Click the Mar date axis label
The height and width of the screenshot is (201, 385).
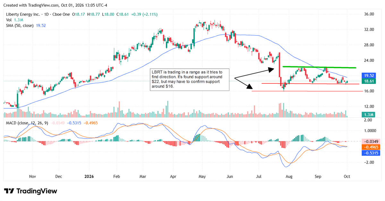pos(143,176)
